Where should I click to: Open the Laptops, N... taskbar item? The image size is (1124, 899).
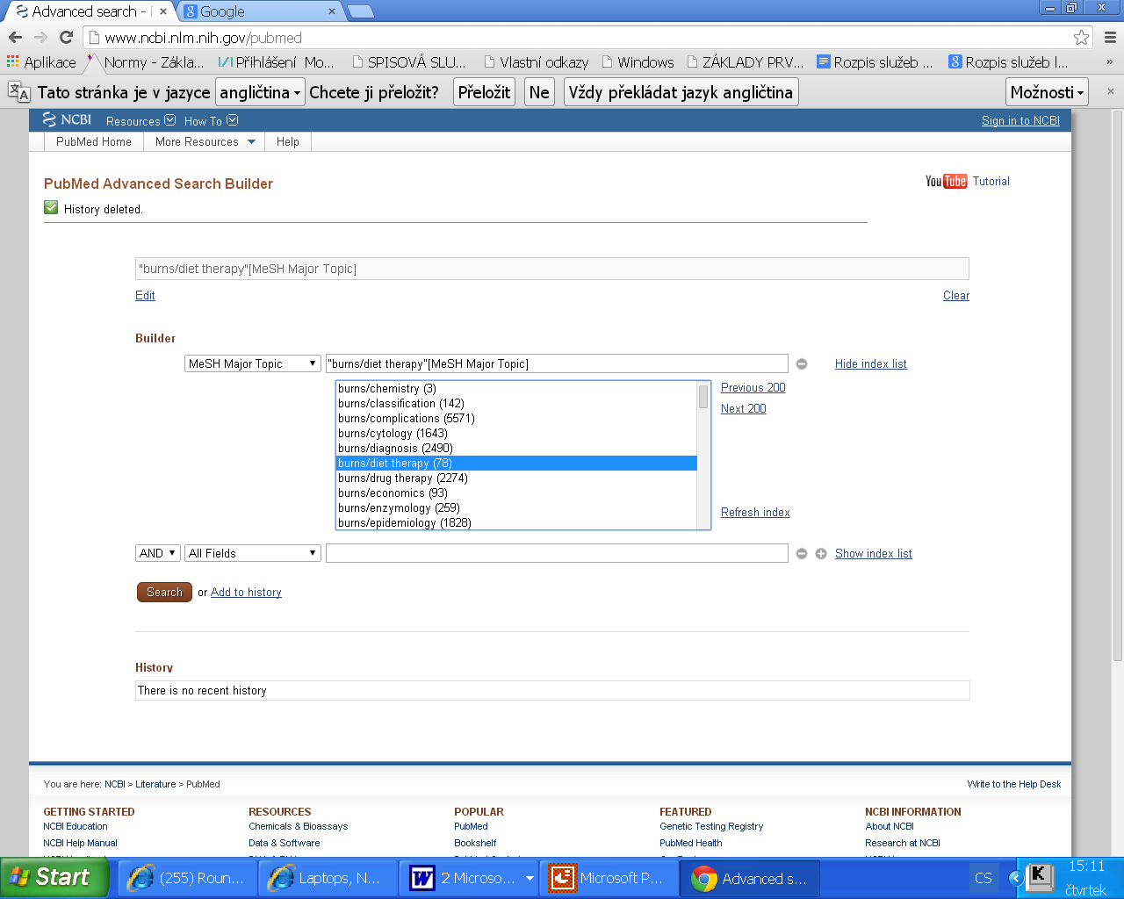pyautogui.click(x=327, y=878)
